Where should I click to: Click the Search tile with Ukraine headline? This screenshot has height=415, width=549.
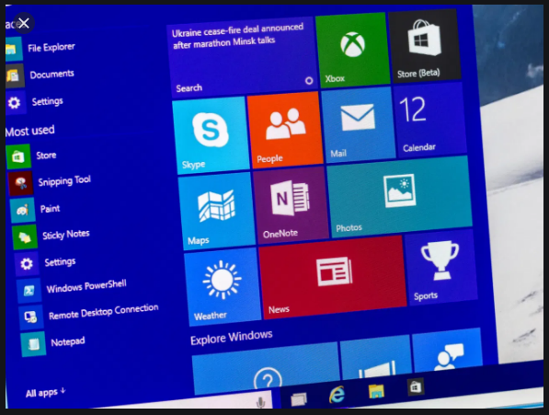242,58
